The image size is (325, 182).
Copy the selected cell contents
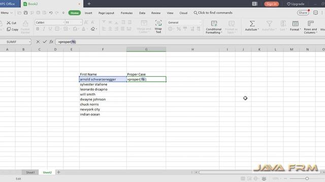[x=12, y=29]
